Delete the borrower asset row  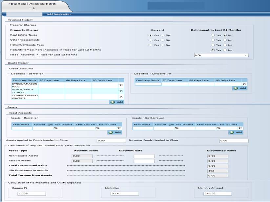point(119,128)
